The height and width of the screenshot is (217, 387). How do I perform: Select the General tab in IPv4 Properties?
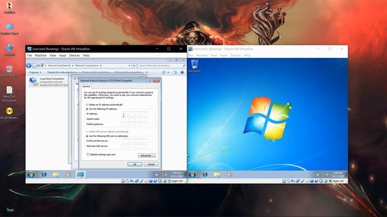[86, 87]
